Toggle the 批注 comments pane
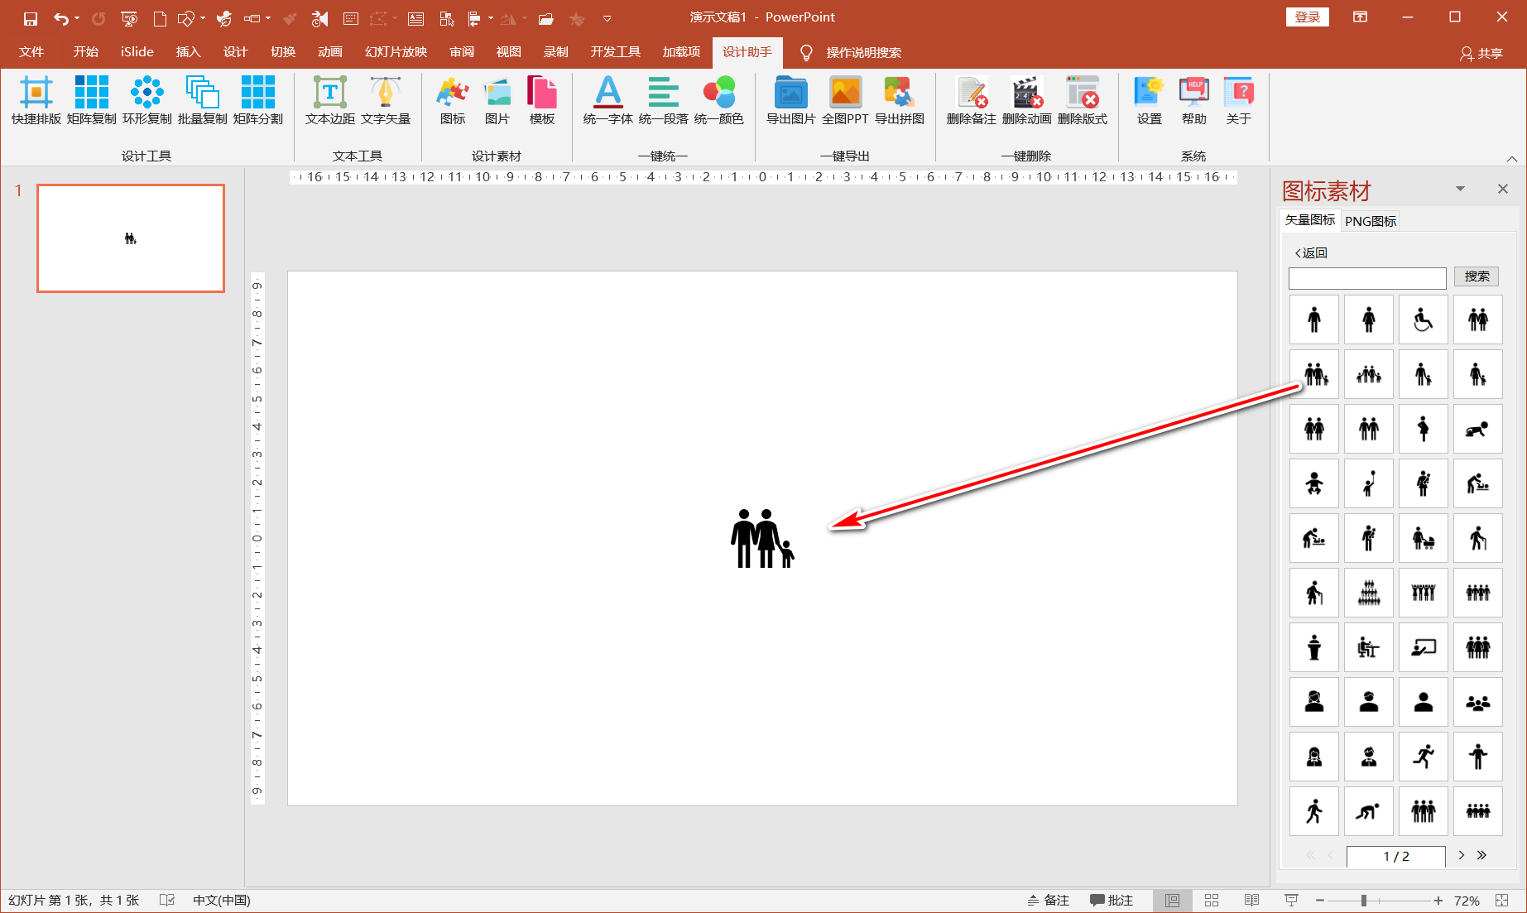 coord(1111,901)
